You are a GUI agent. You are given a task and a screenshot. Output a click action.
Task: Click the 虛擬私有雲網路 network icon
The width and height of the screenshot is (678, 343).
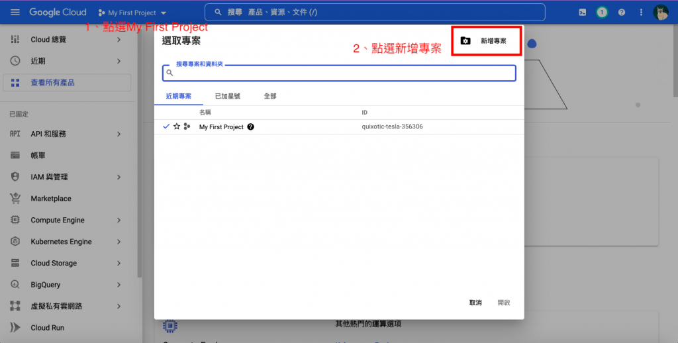(x=15, y=306)
